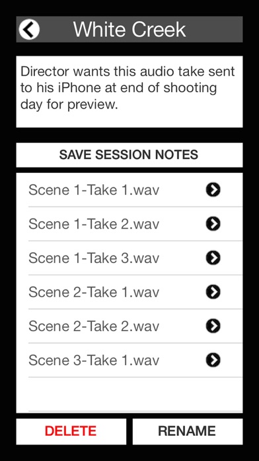259x461 pixels.
Task: Click chevron icon for Scene 2-Take 2.wav
Action: pos(213,326)
